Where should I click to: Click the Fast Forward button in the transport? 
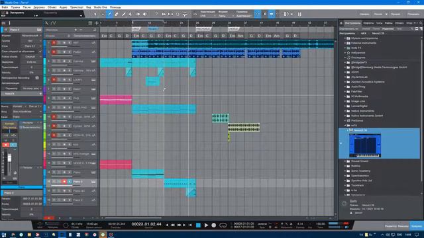pyautogui.click(x=179, y=225)
